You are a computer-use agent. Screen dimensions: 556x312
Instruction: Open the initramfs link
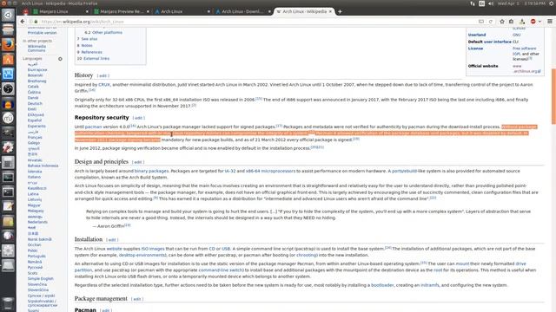click(x=430, y=285)
